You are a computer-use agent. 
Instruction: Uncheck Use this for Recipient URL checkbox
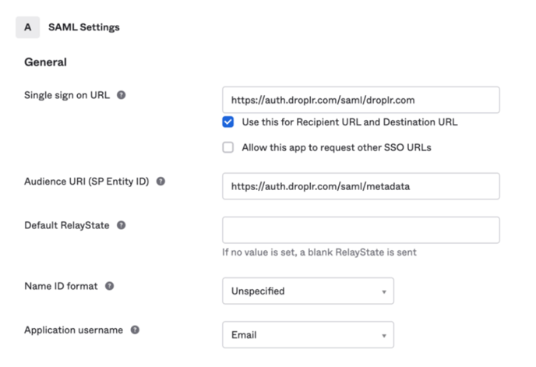click(228, 122)
